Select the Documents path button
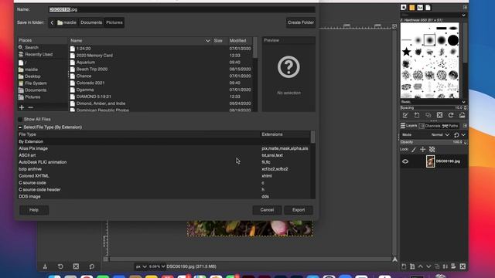Screen dimensions: 495x278 click(91, 22)
